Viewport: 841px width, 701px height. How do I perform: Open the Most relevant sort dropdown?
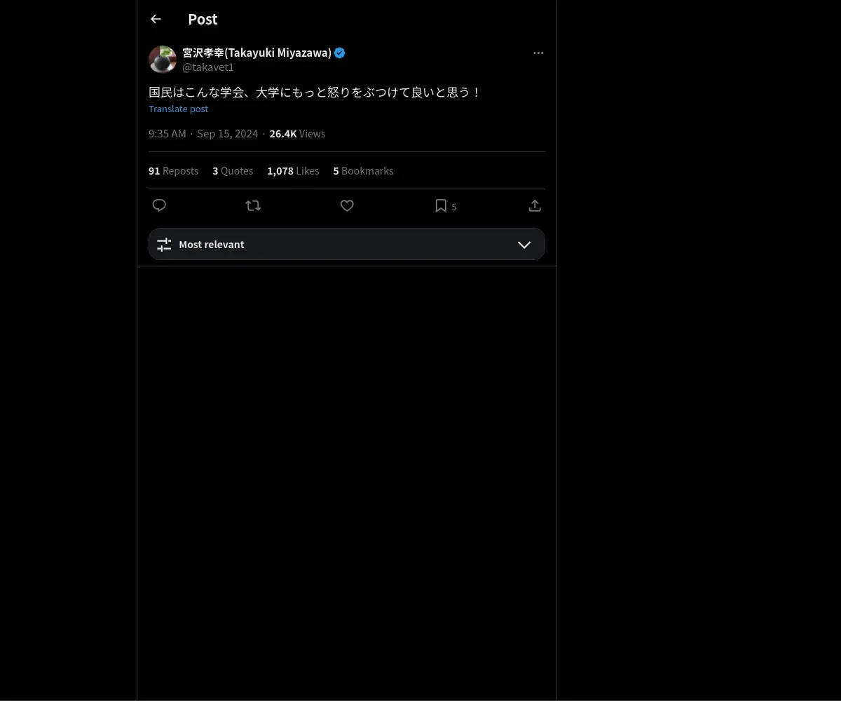pyautogui.click(x=346, y=245)
